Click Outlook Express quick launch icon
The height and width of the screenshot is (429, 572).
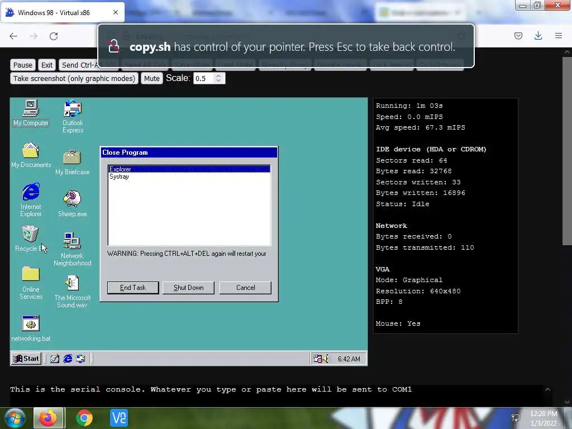point(80,359)
